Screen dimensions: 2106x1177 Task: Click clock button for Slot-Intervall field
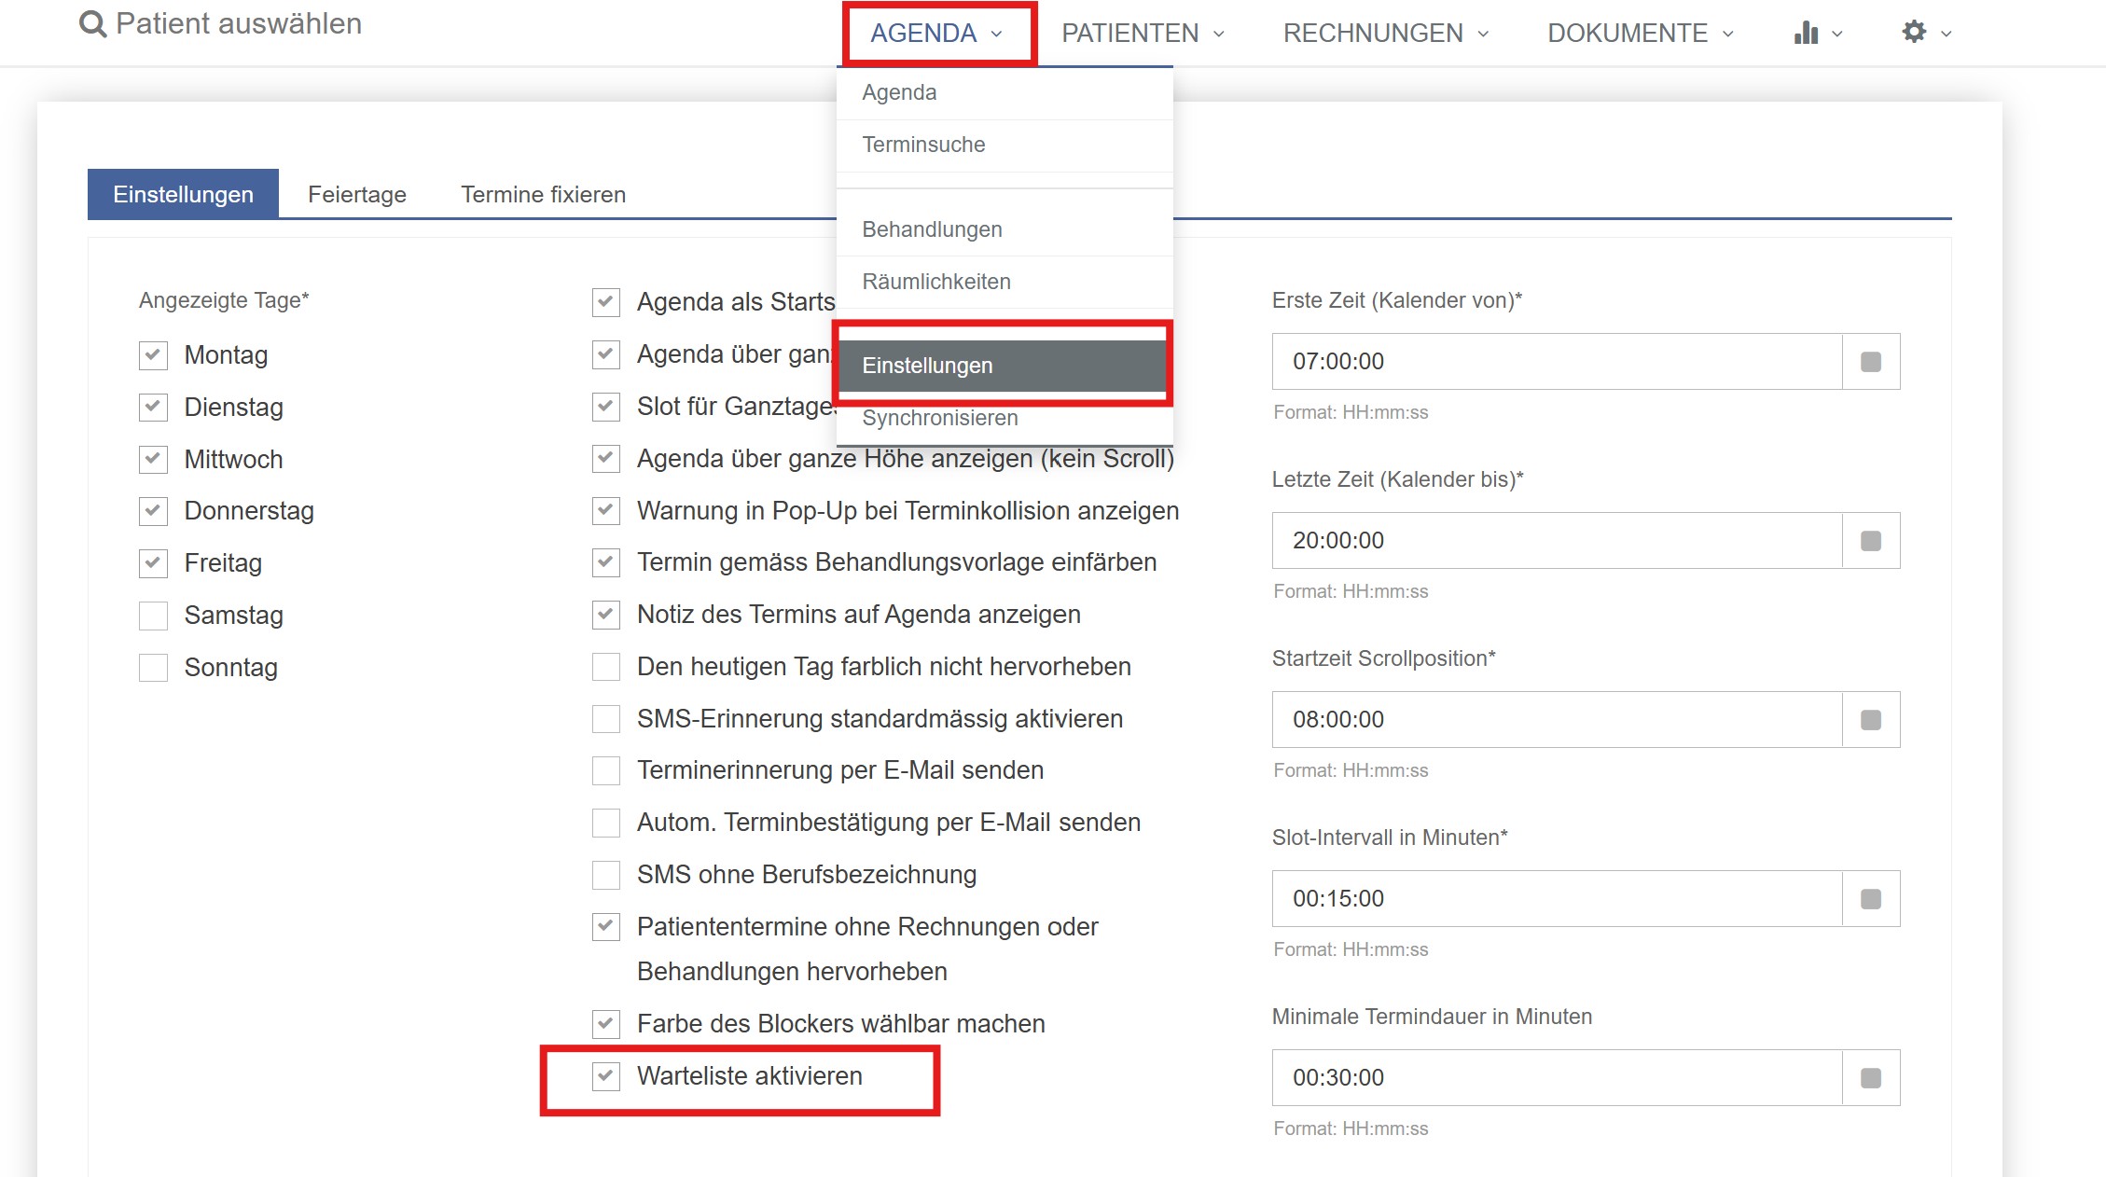[1871, 899]
